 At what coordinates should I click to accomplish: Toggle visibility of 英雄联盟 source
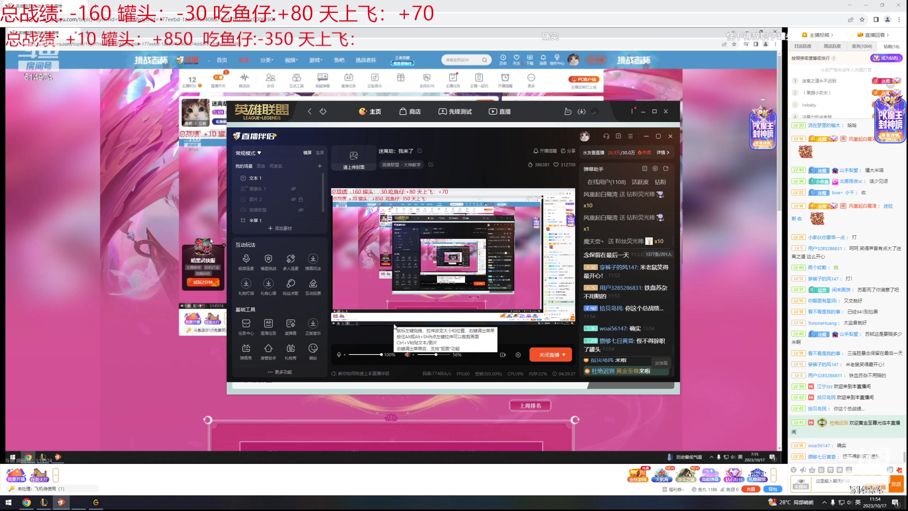(301, 210)
